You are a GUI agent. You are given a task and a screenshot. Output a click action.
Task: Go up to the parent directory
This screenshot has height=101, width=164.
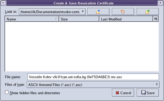coord(98,12)
